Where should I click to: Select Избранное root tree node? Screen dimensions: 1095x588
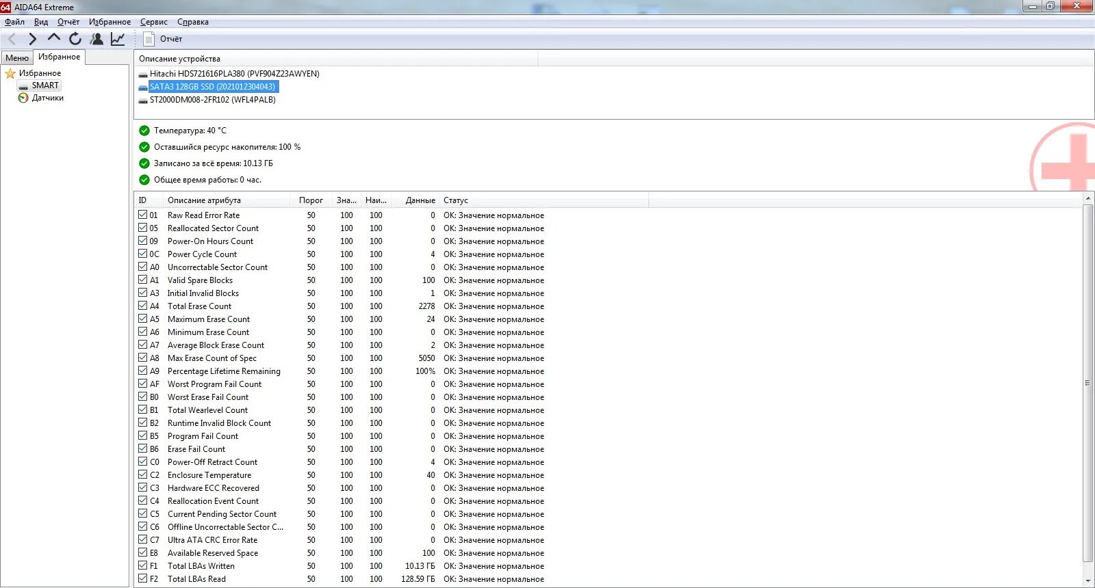[x=40, y=73]
